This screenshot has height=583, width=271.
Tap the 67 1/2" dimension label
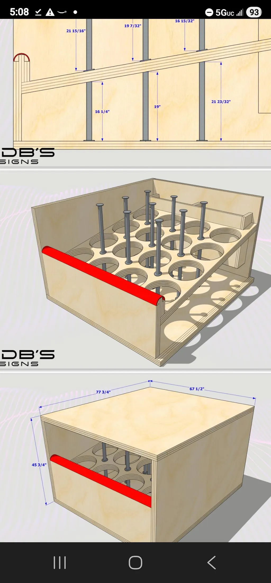point(197,389)
